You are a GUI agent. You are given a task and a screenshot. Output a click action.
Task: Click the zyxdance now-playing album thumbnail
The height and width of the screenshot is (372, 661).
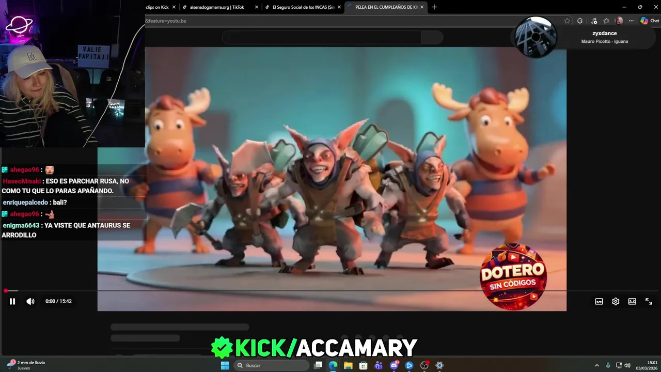point(536,37)
